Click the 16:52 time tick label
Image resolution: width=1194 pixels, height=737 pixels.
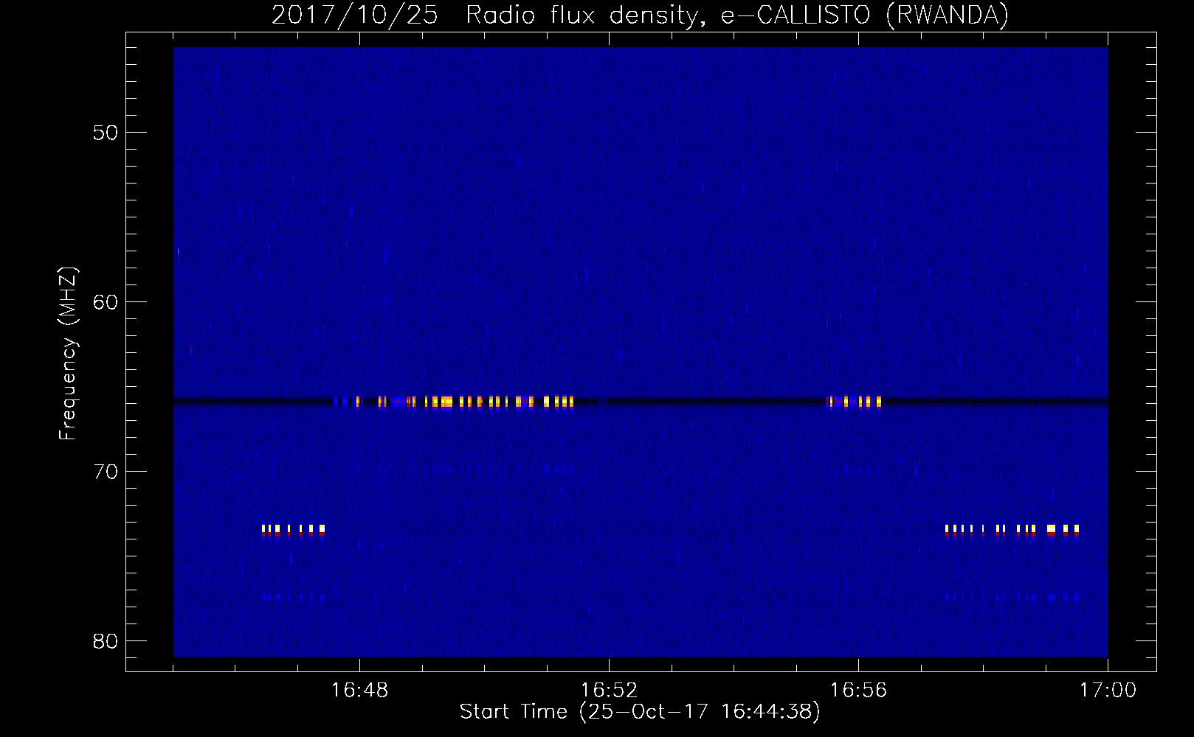[x=609, y=691]
